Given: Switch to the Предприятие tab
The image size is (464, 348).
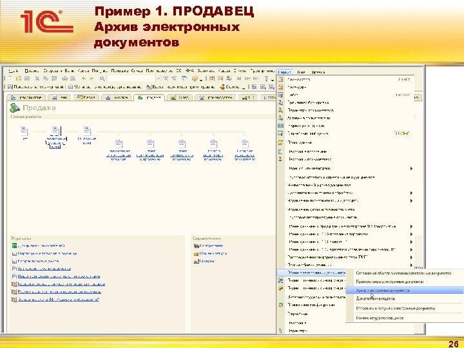Looking at the screenshot, I should 26,97.
